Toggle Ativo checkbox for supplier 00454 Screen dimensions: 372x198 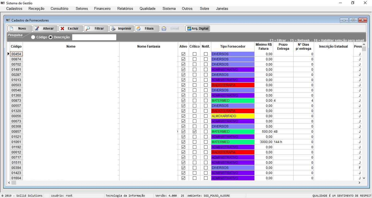[x=183, y=54]
